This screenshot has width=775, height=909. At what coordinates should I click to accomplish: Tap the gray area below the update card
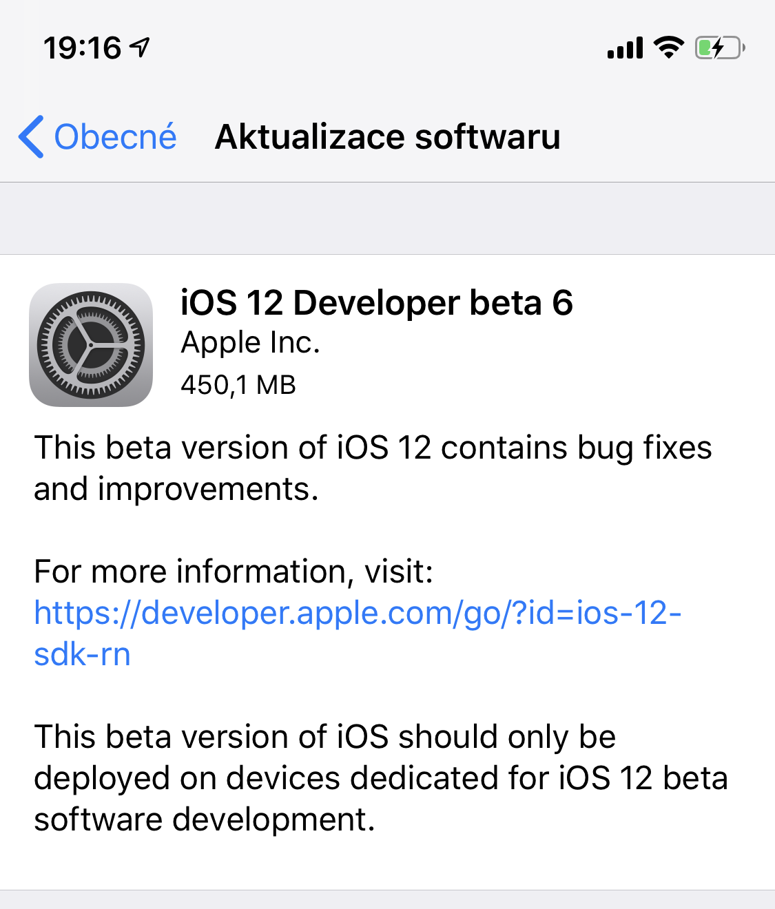[387, 899]
